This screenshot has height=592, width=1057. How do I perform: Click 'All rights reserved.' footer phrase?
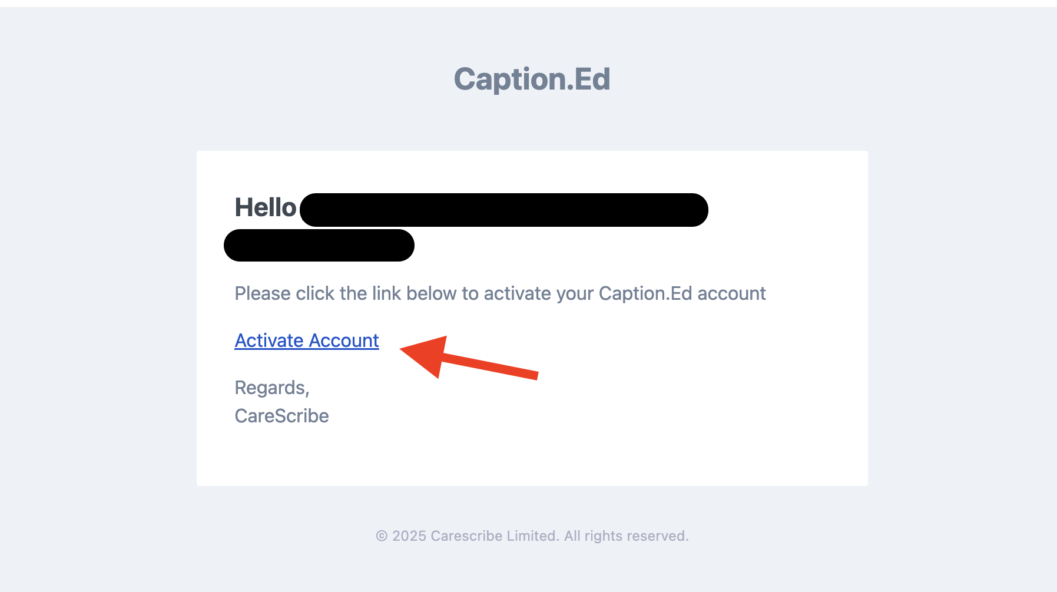tap(627, 536)
